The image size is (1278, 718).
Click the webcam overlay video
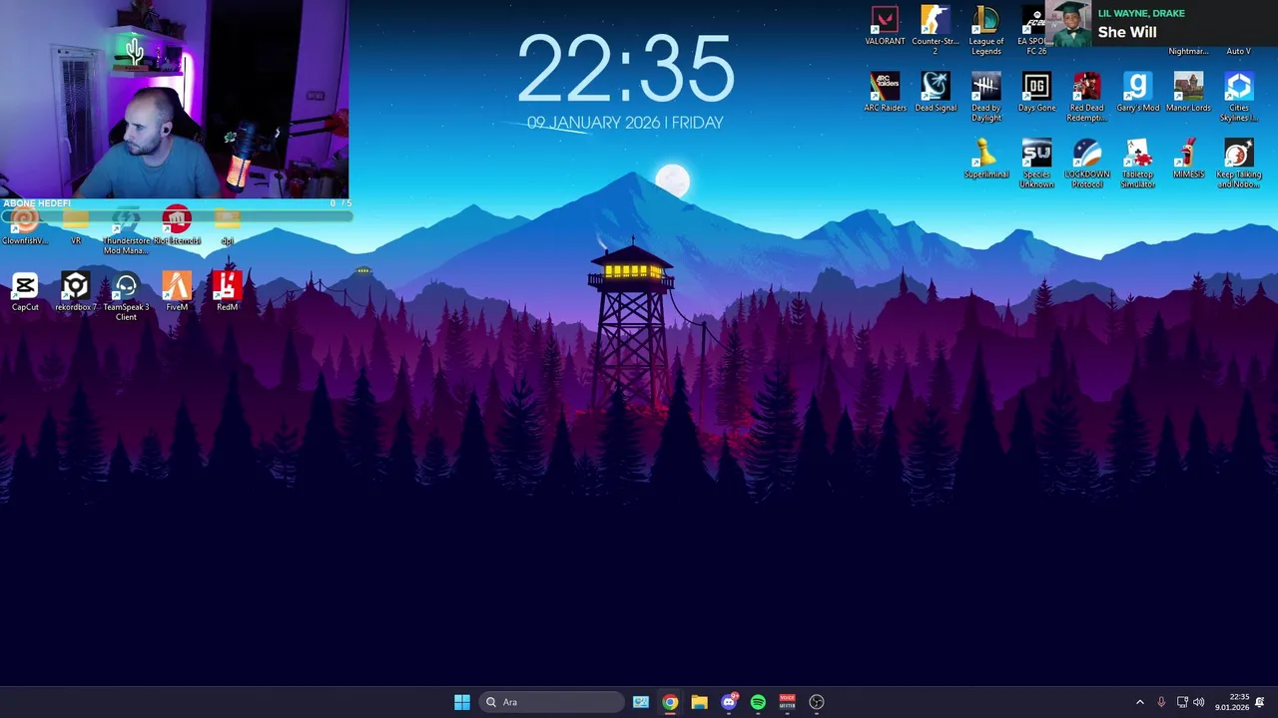click(x=175, y=100)
